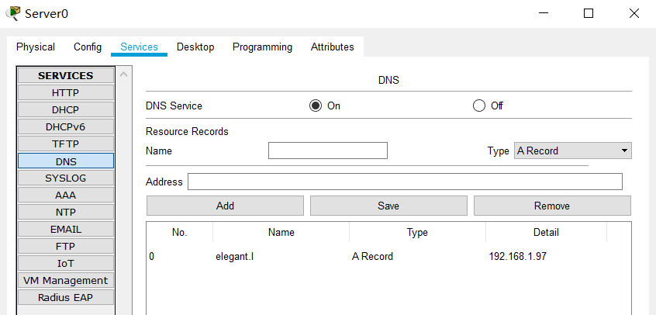
Task: Open the Programming tab
Action: (x=262, y=47)
